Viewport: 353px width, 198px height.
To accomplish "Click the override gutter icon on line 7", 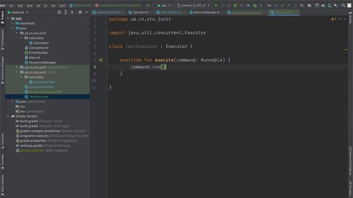I will (101, 60).
